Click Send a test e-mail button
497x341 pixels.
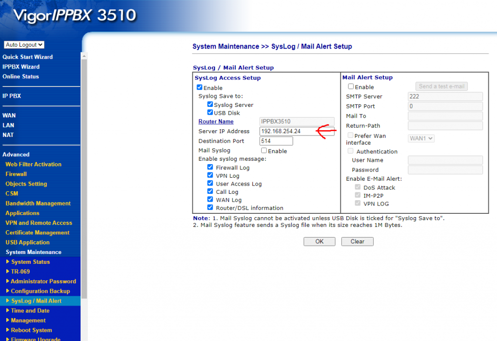coord(442,86)
